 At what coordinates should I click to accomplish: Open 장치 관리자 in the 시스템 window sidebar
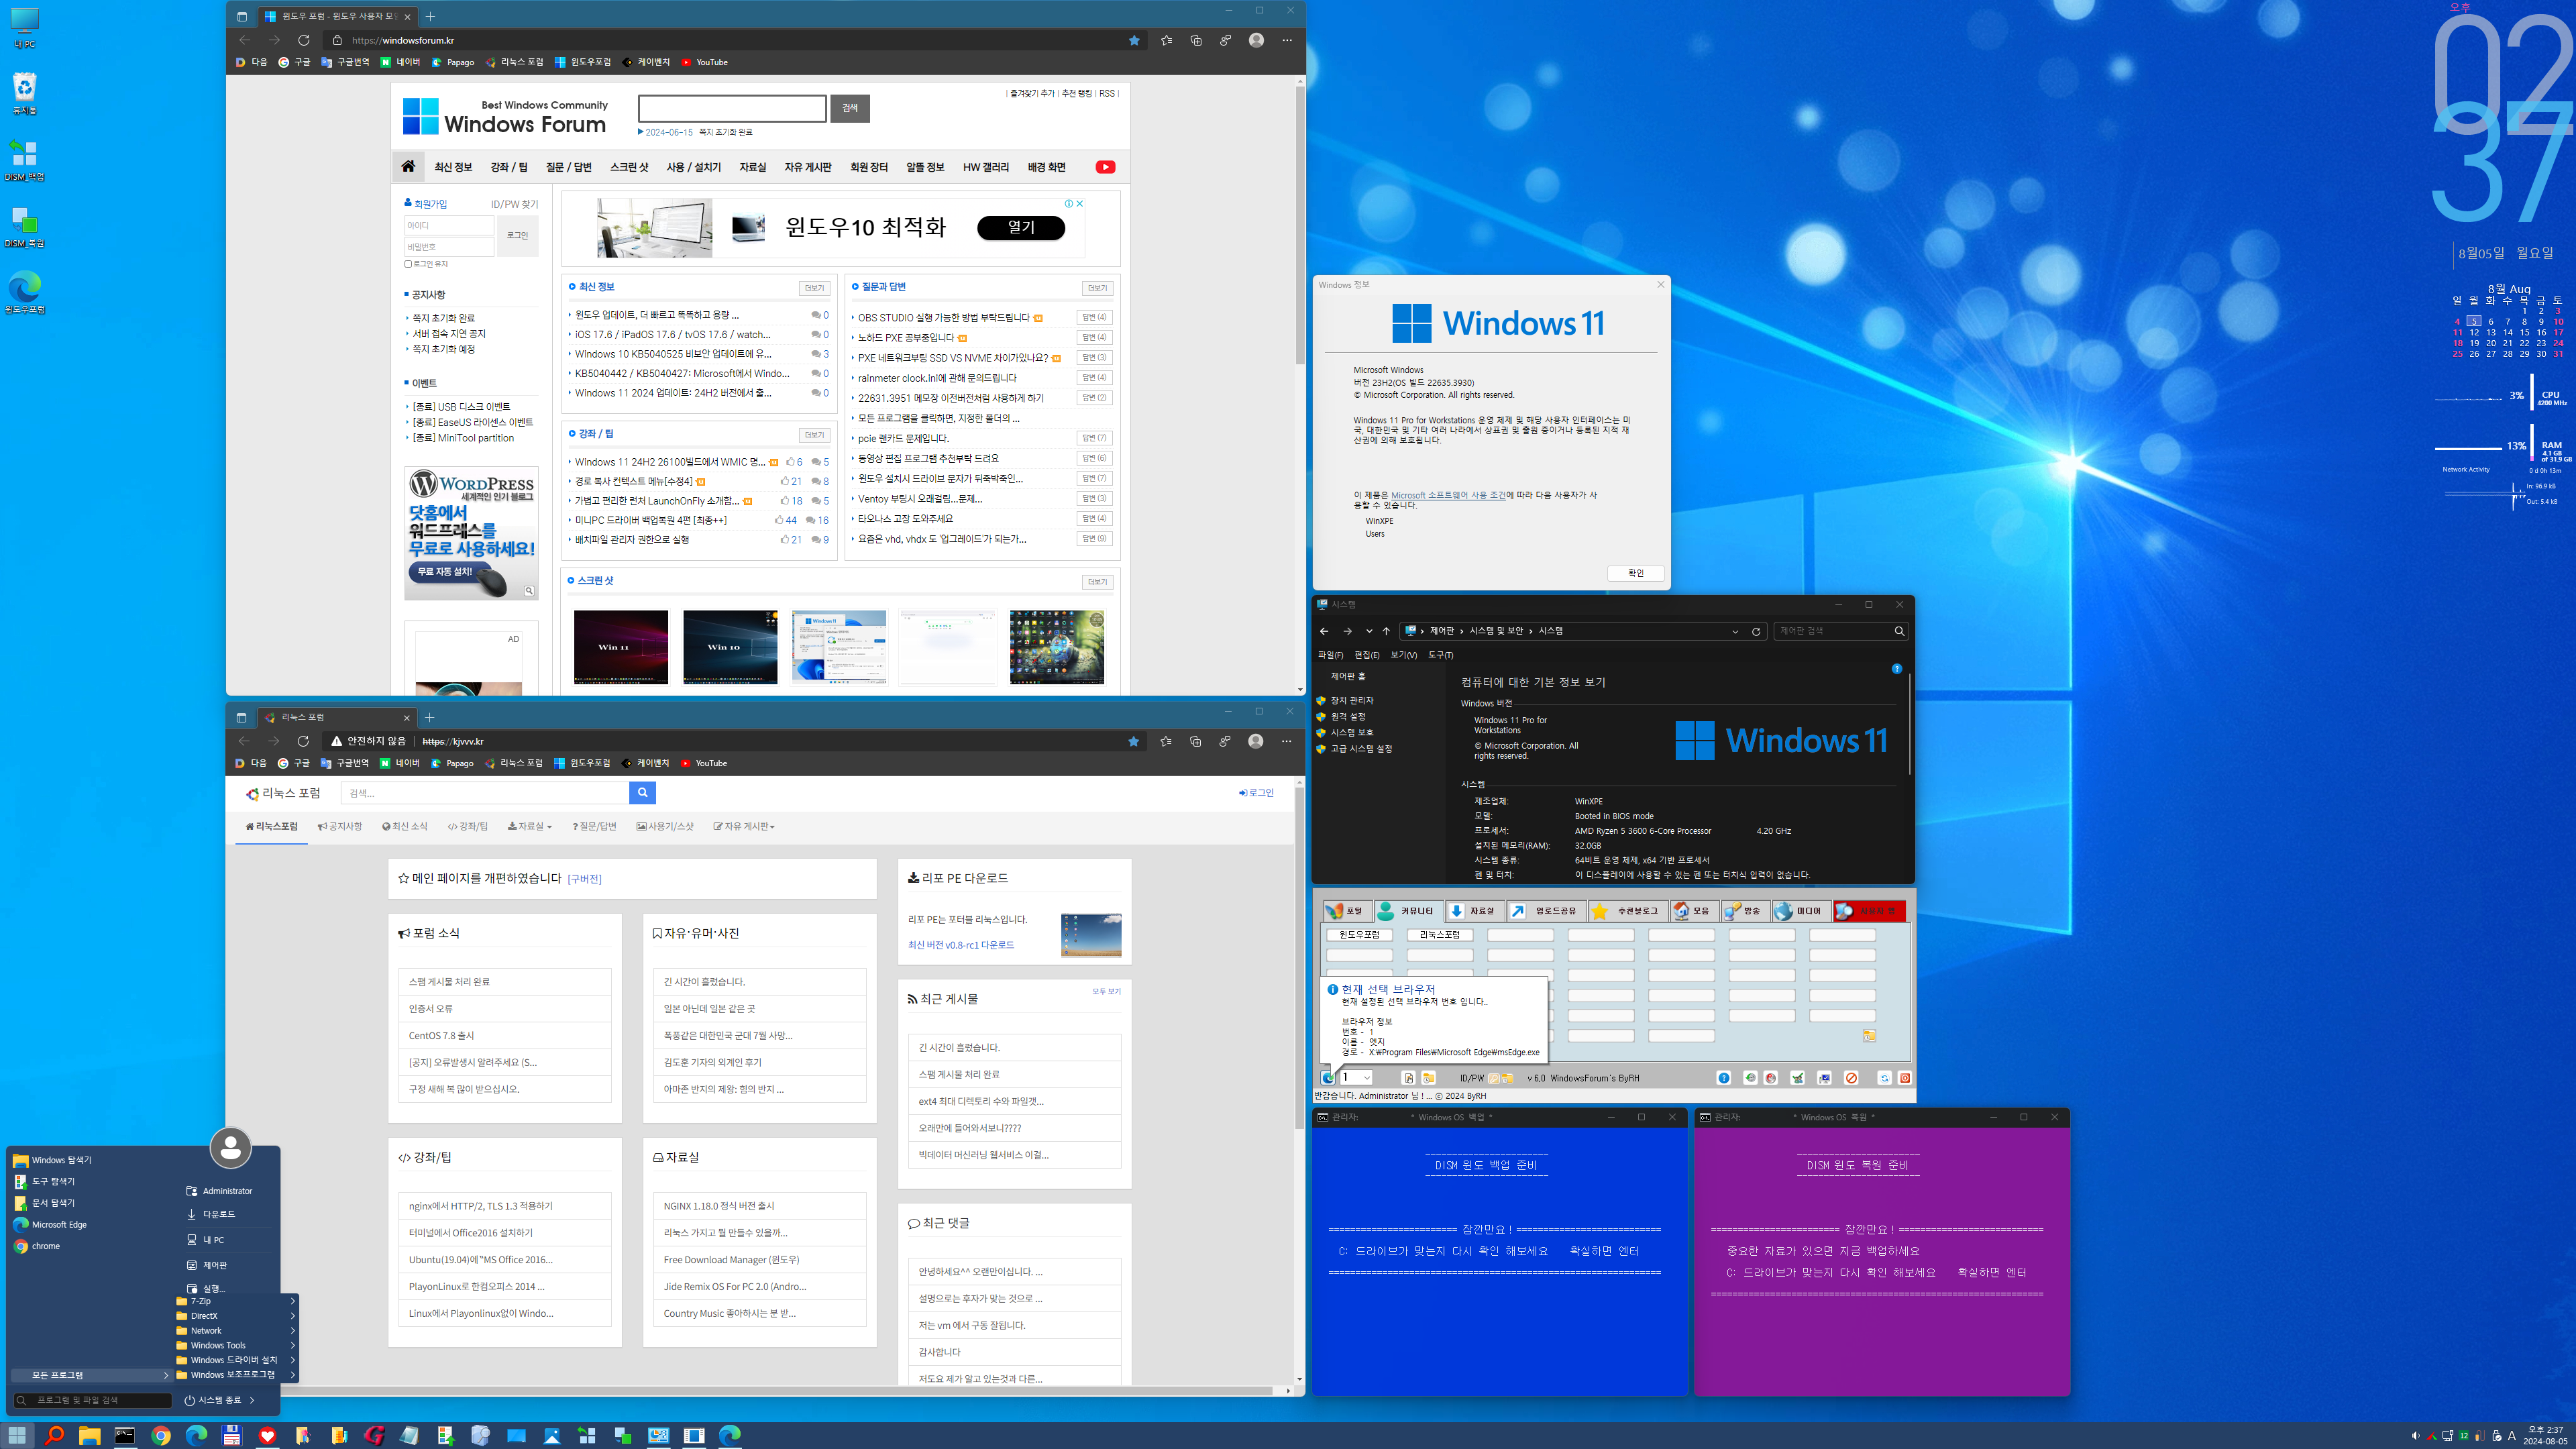click(x=1351, y=700)
